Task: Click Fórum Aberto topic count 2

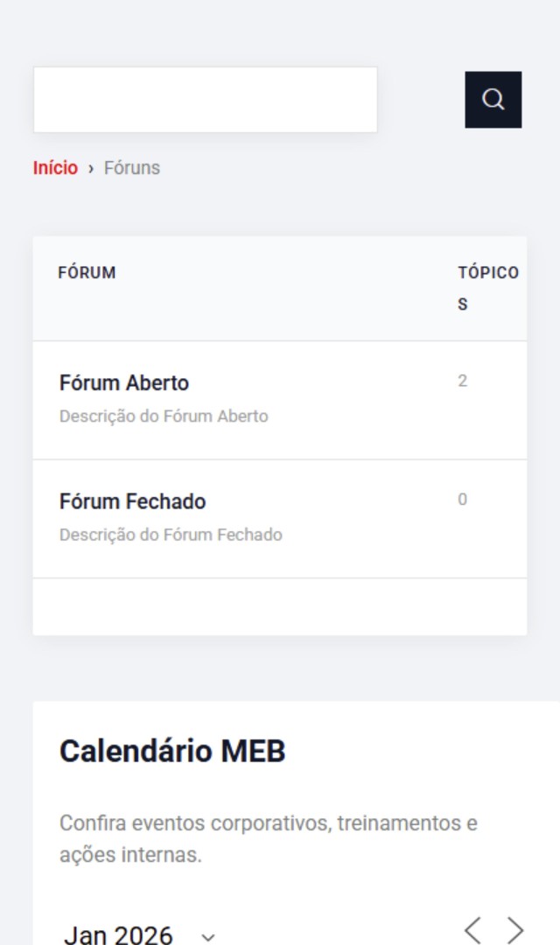Action: [463, 381]
